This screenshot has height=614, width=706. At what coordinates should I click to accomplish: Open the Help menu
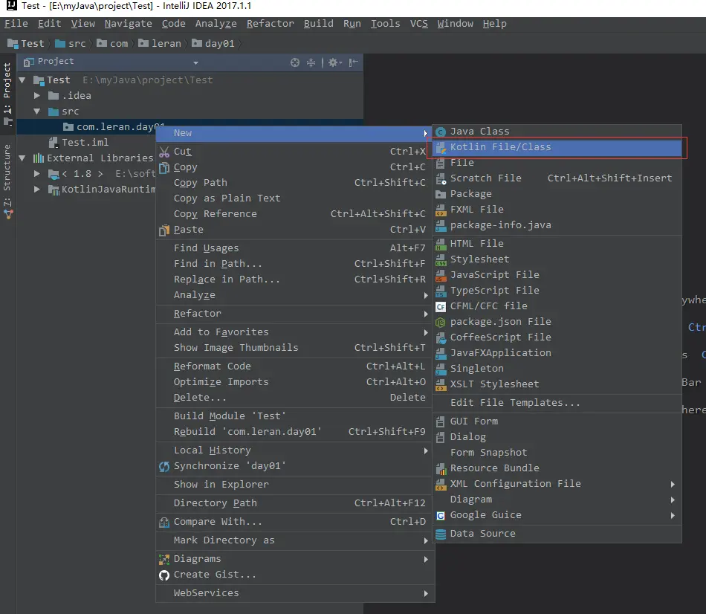point(494,24)
